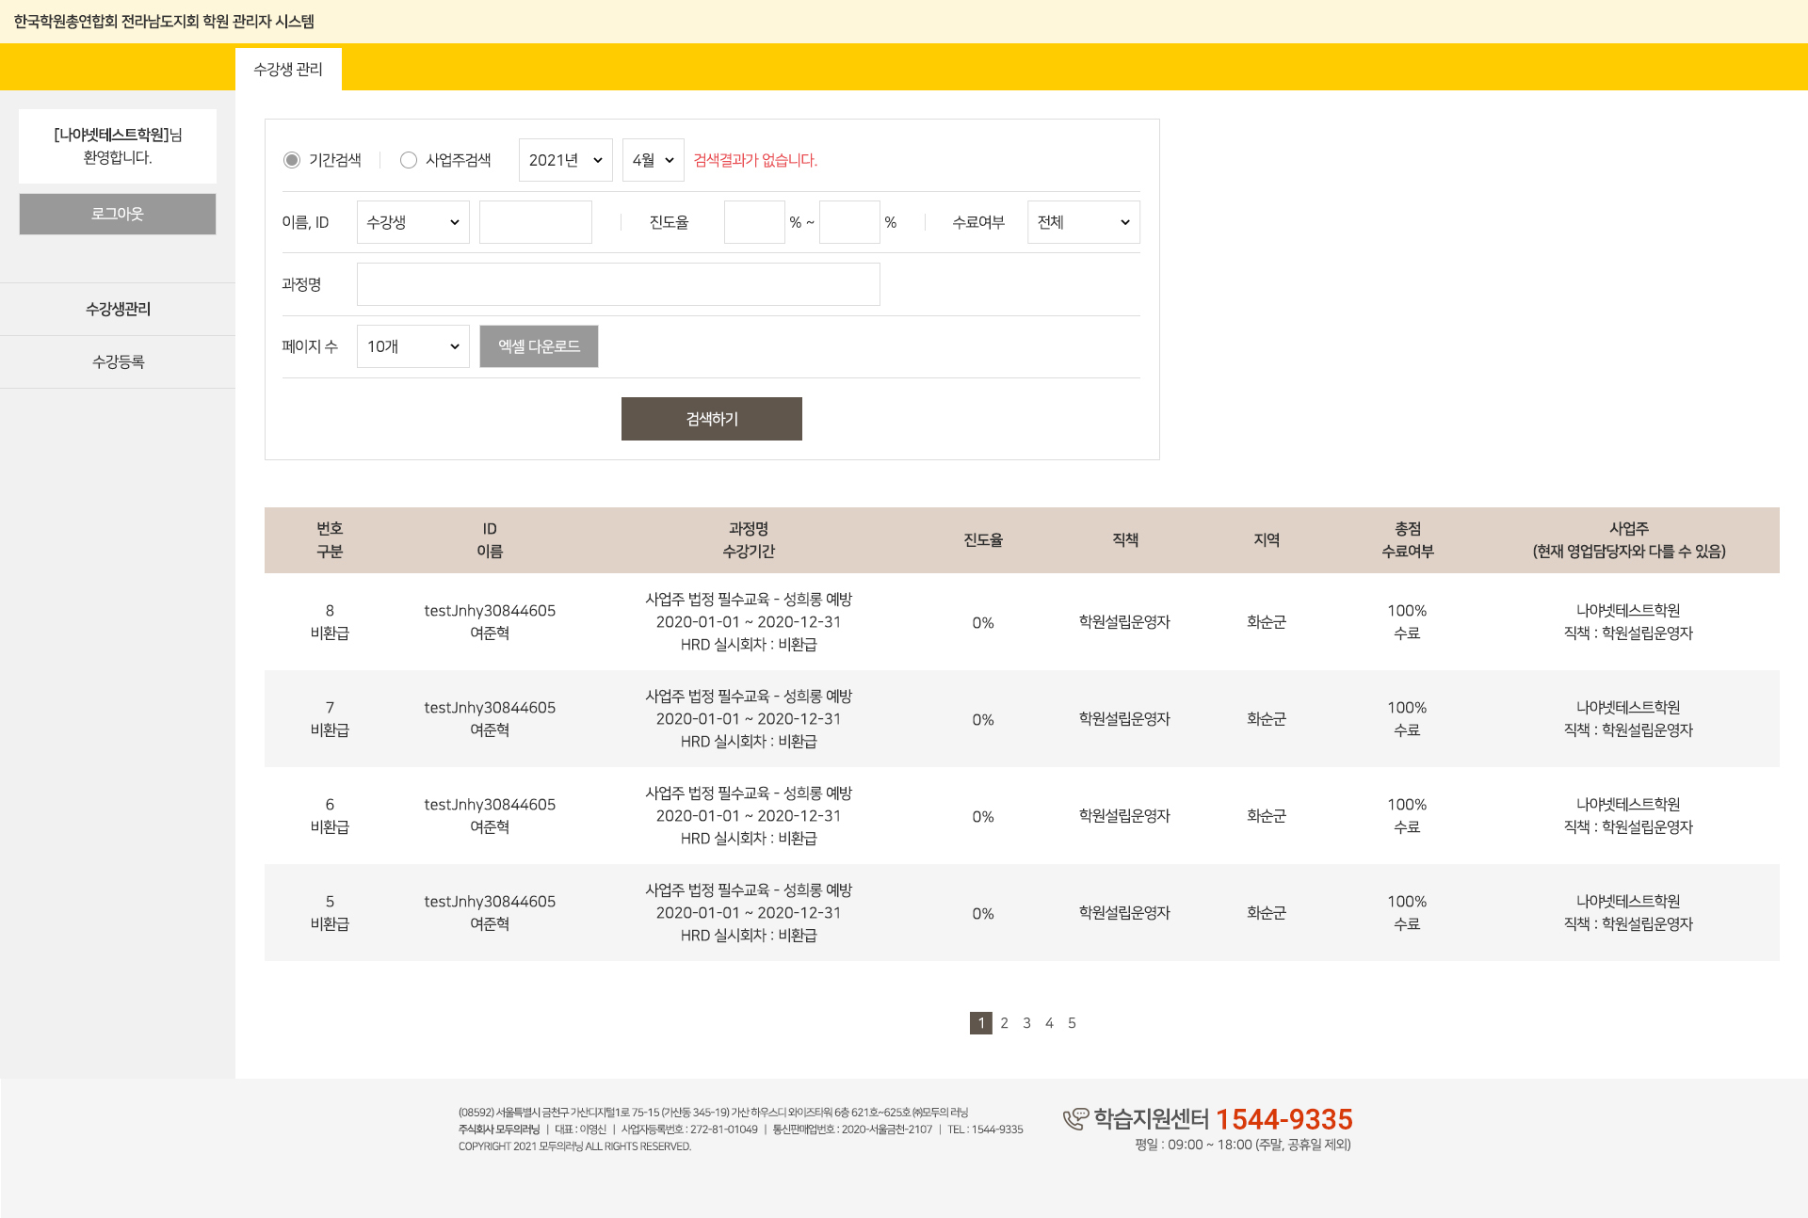Expand the 수강생 search type dropdown
This screenshot has height=1218, width=1808.
click(412, 222)
